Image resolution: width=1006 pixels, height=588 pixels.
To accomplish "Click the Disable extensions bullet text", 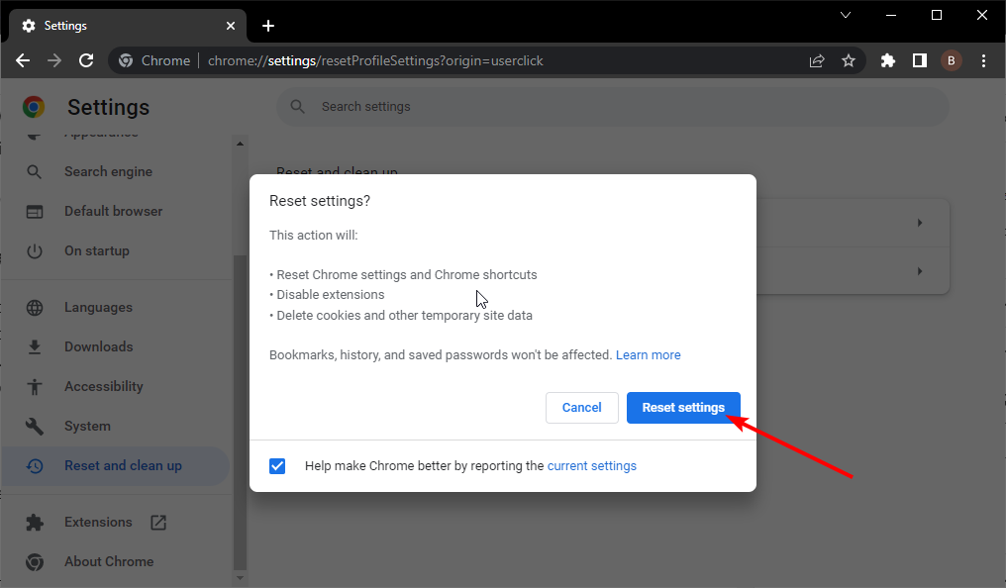I will coord(331,295).
